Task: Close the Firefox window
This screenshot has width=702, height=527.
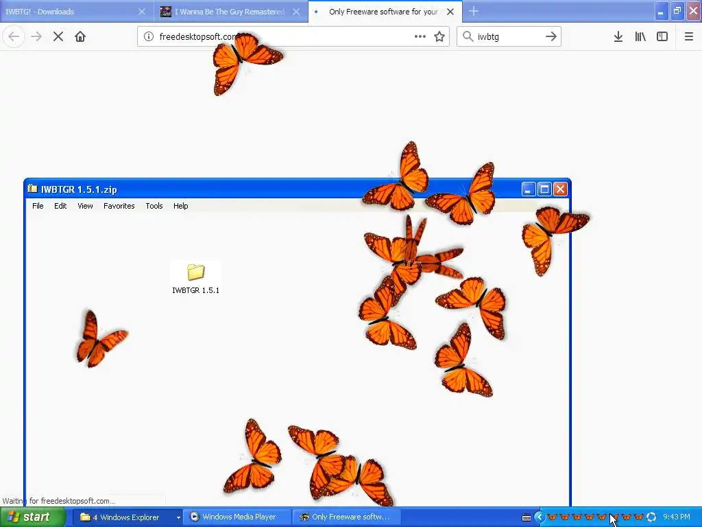Action: tap(694, 12)
